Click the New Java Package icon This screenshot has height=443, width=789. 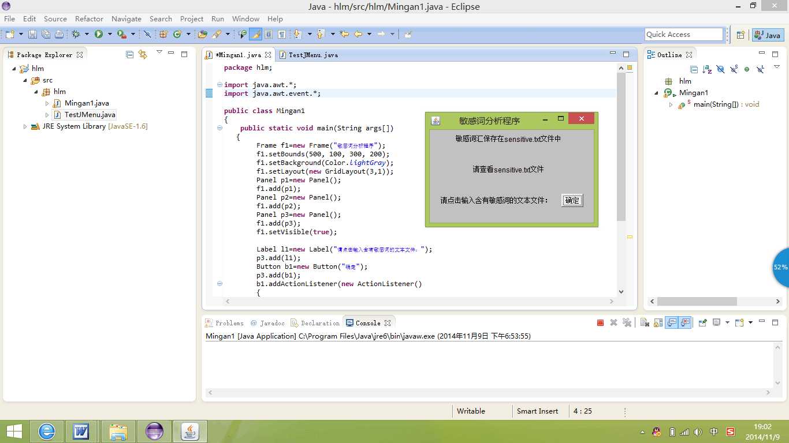(163, 35)
